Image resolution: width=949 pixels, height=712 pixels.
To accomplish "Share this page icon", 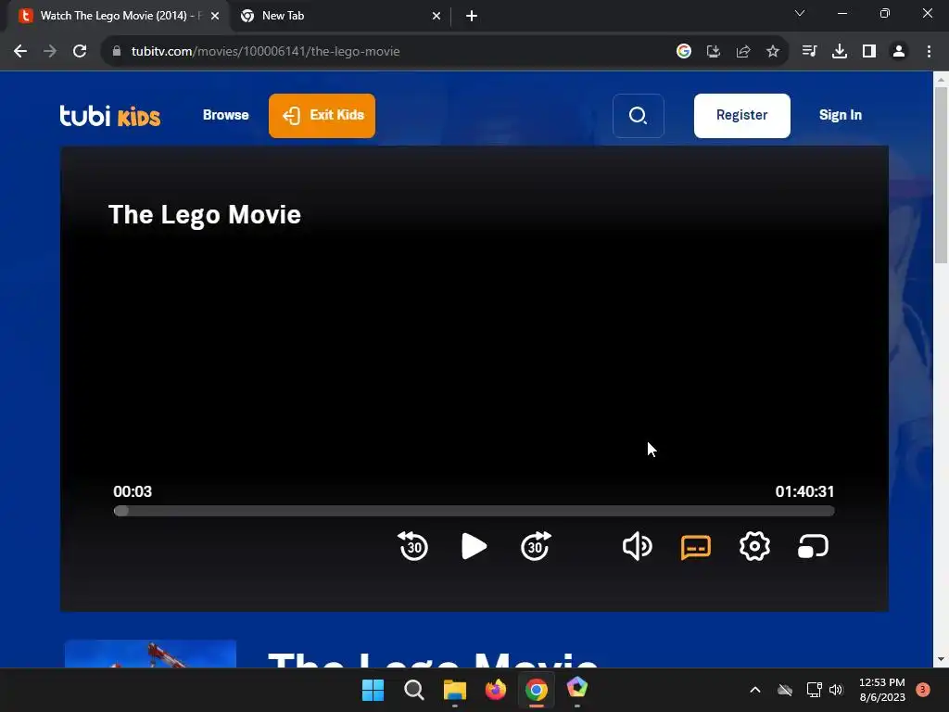I will 743,52.
